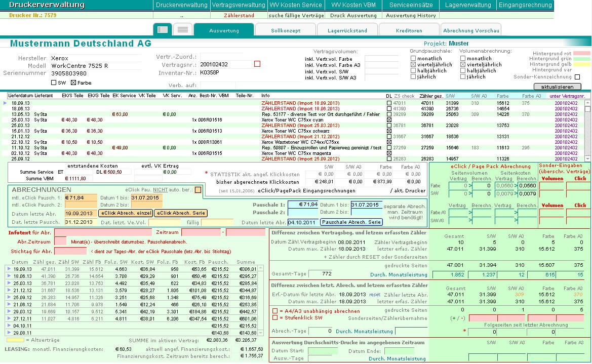Click suche fällige Verträge

296,16
